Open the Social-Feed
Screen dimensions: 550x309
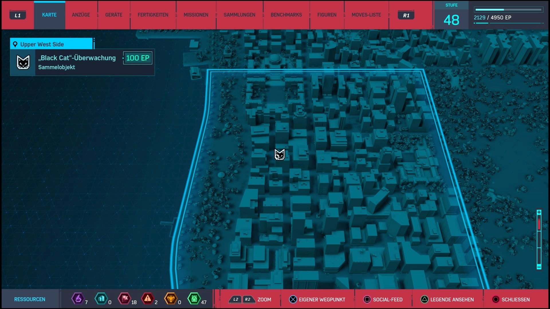click(388, 300)
